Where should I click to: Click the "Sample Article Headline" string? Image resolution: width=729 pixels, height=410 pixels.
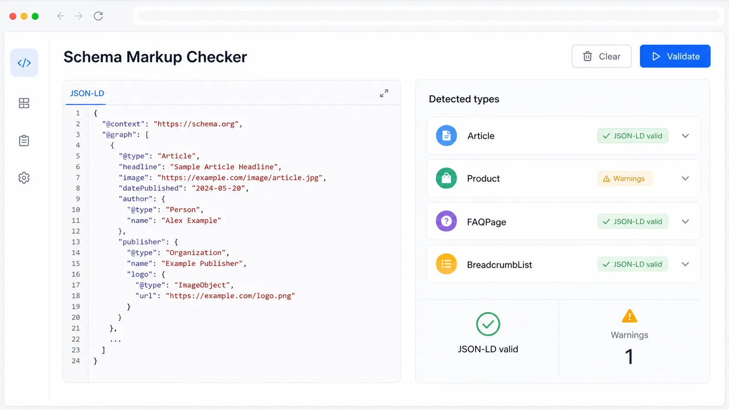tap(224, 167)
